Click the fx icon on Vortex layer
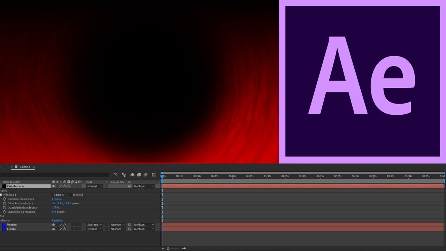 point(64,225)
